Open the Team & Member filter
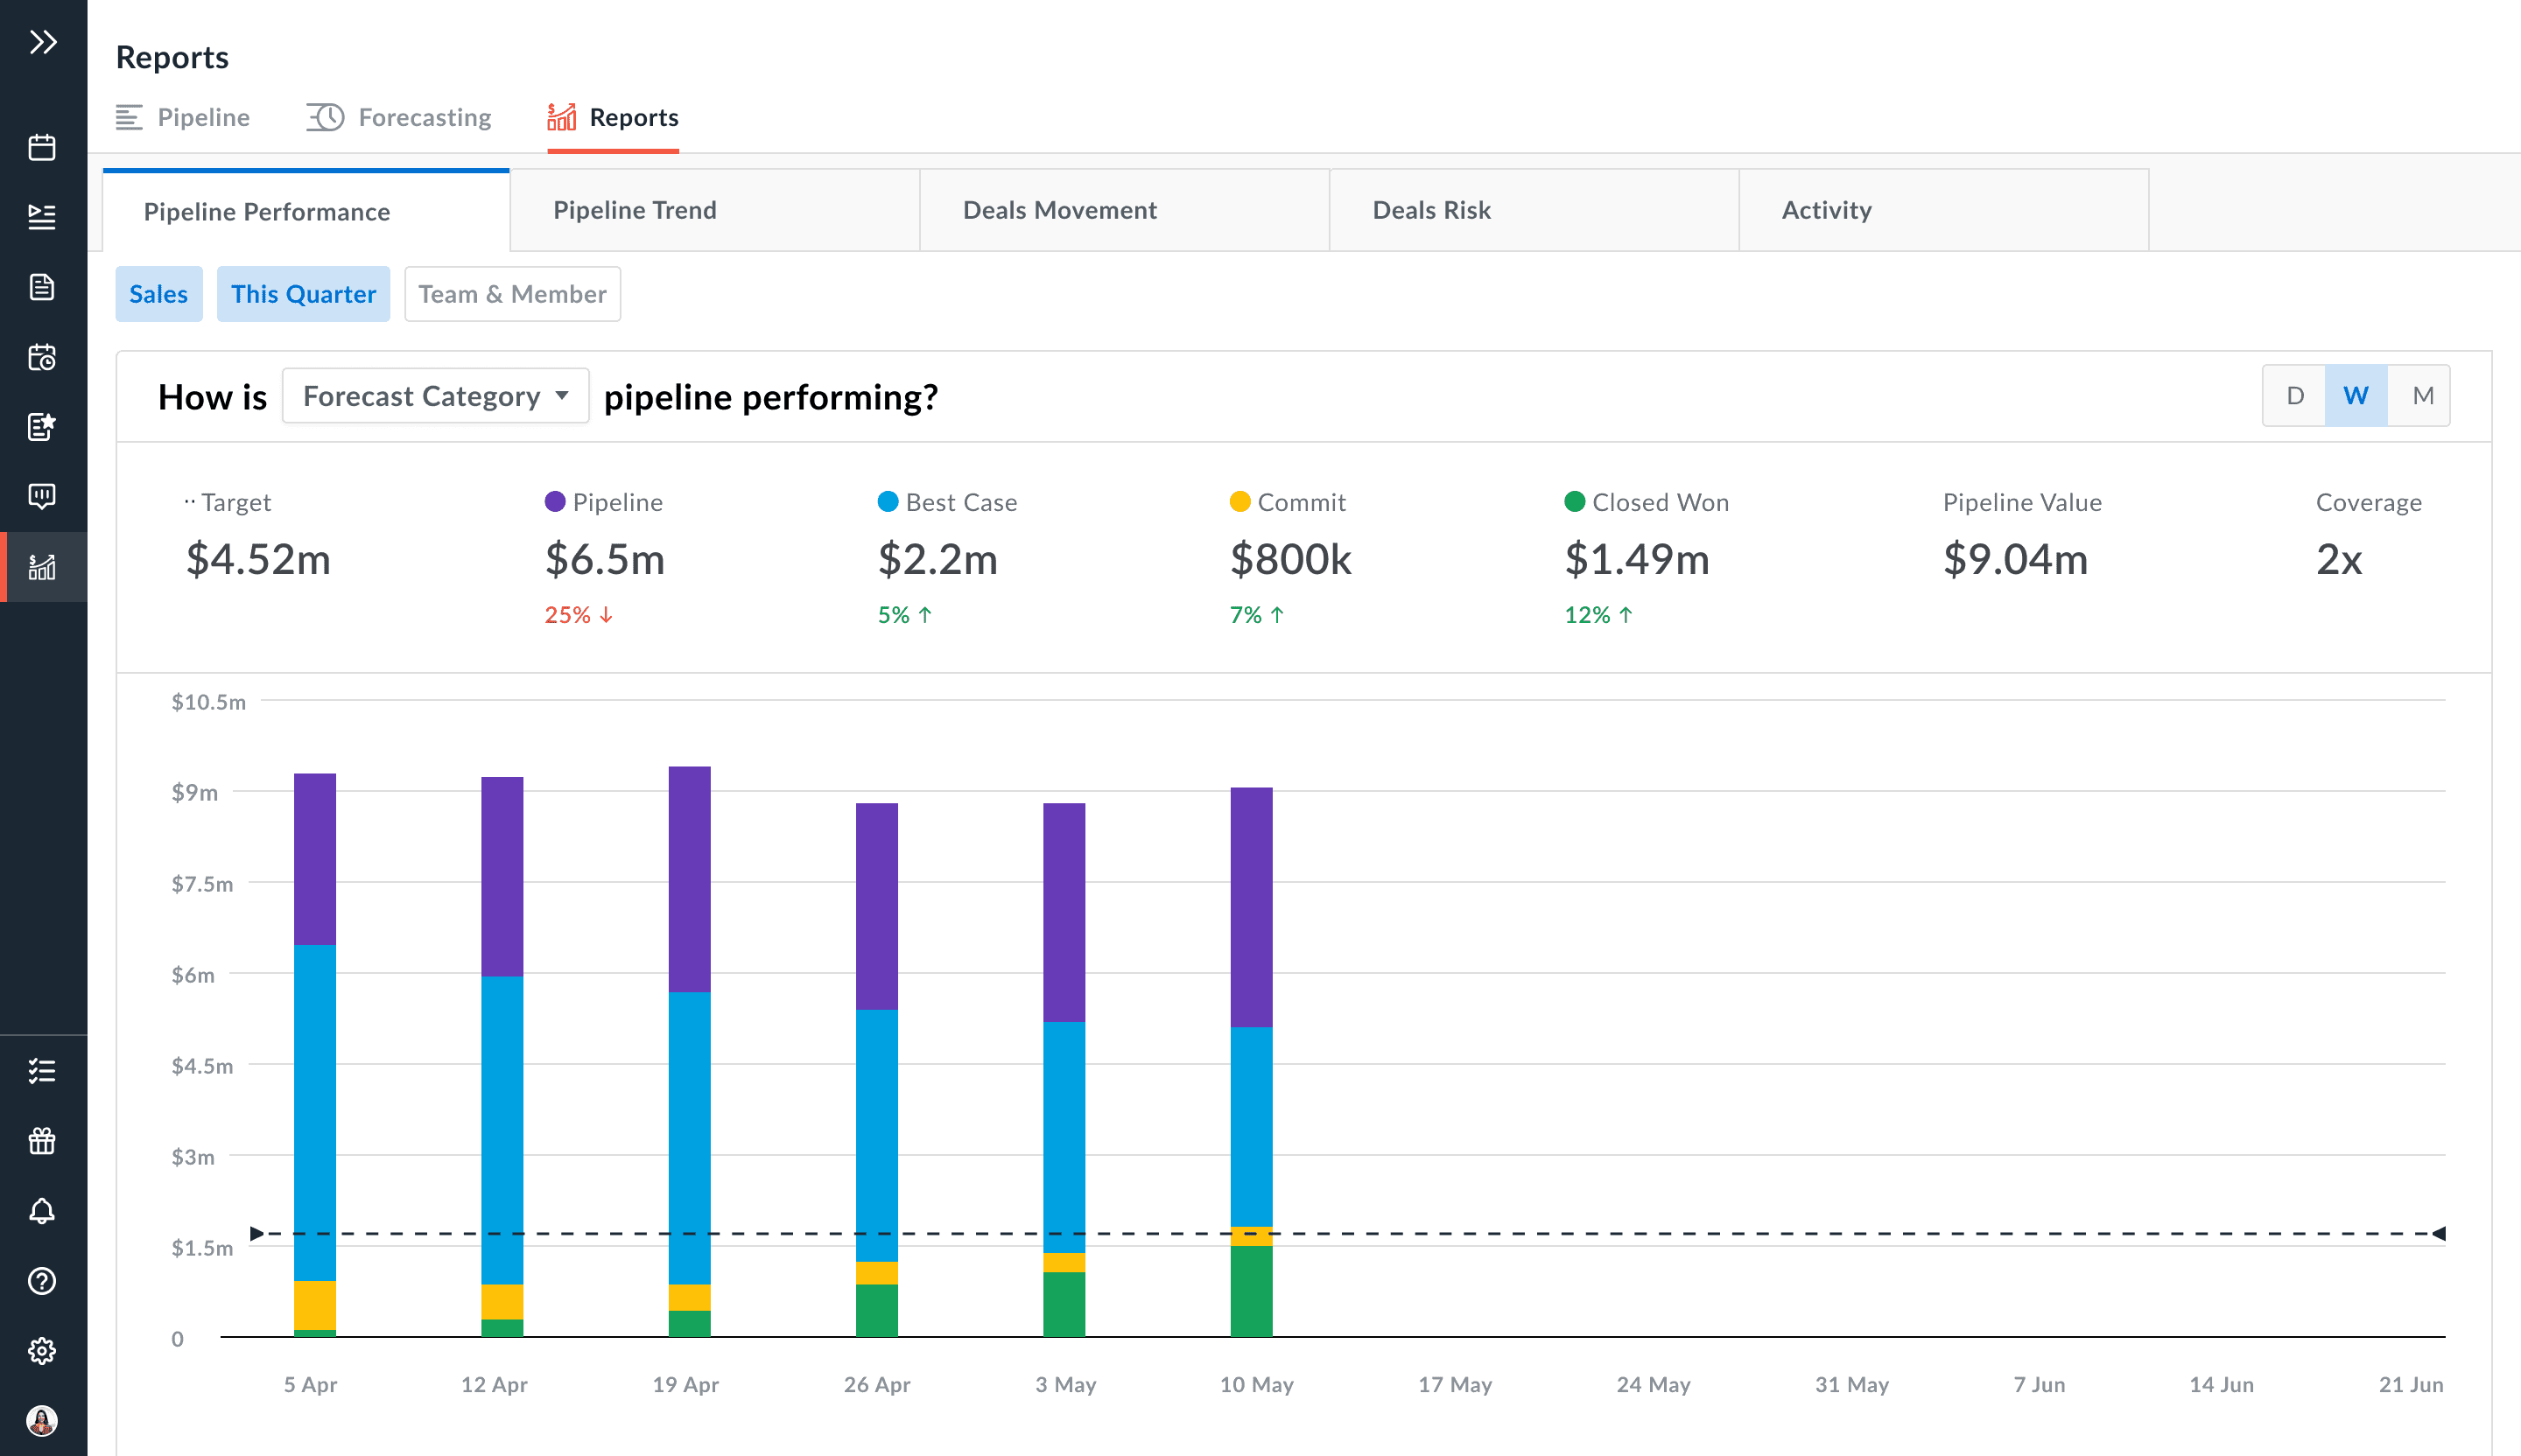Screen dimensions: 2521x1456 [512, 294]
